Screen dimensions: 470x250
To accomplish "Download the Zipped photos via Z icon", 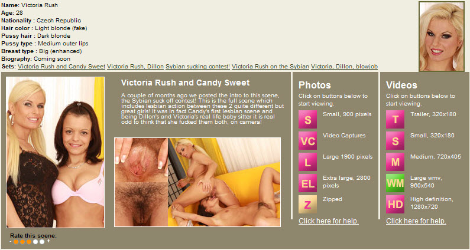I will tap(307, 204).
